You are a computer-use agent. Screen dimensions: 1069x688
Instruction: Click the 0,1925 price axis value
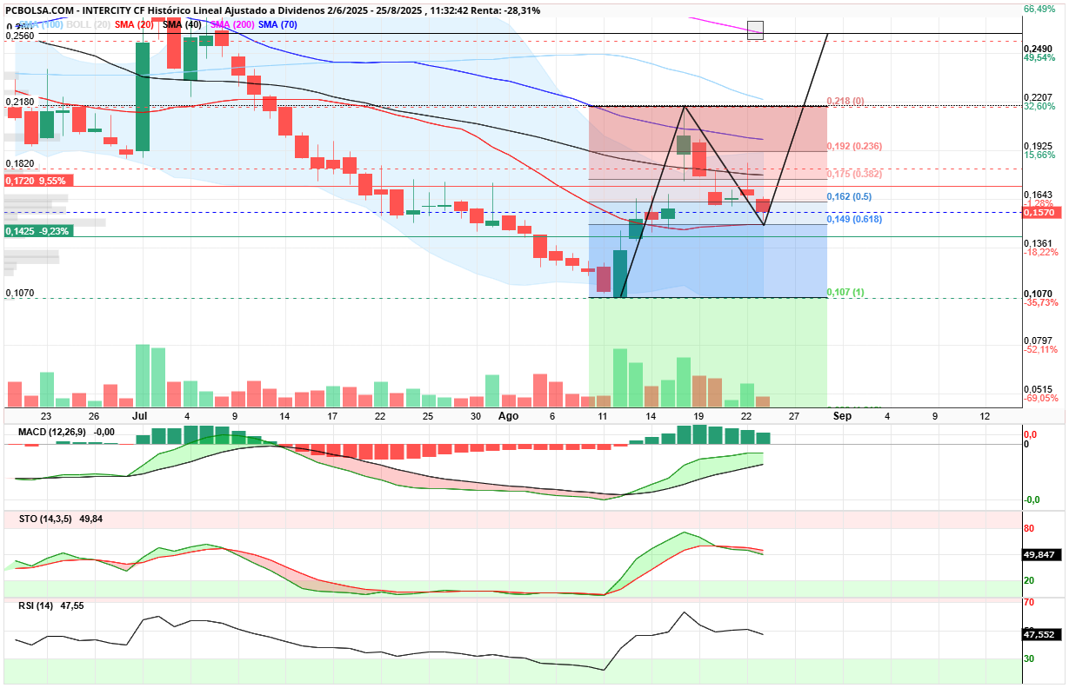[1039, 146]
